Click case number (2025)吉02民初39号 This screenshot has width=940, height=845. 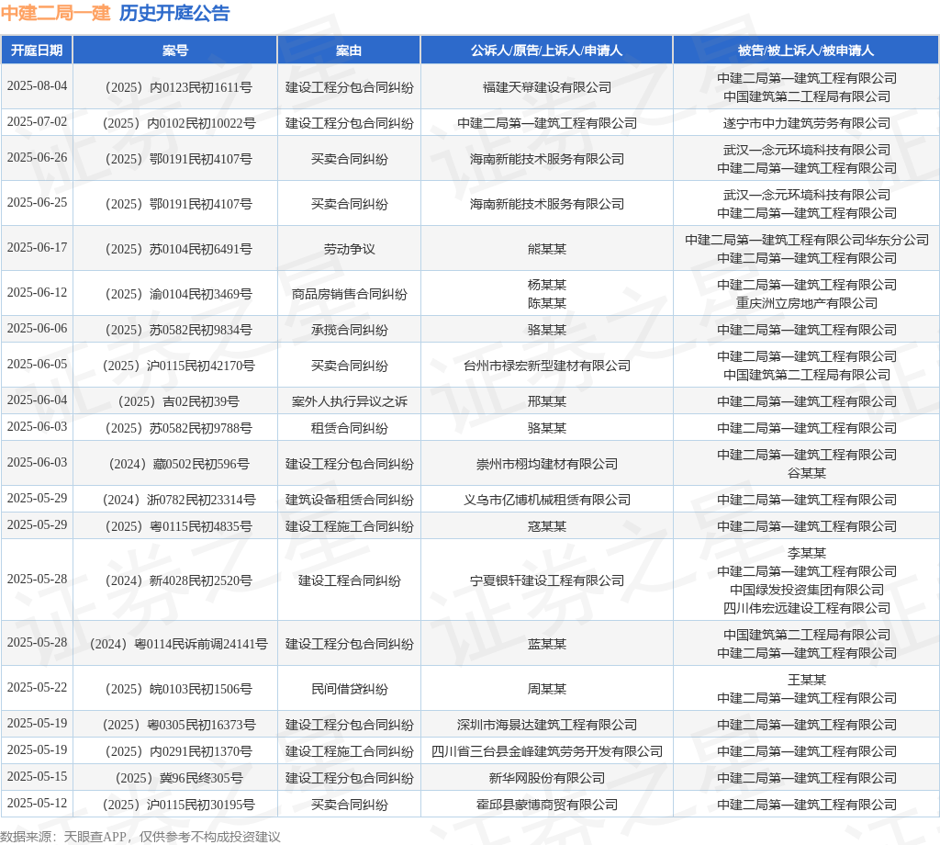(x=179, y=401)
